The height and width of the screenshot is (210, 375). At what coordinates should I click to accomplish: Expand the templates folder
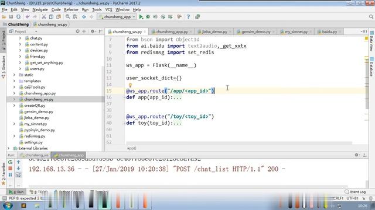tap(14, 81)
